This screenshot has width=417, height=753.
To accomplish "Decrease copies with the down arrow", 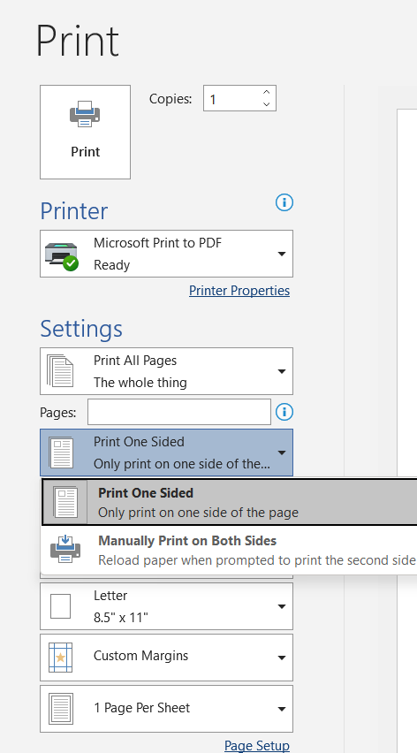I will pos(266,104).
